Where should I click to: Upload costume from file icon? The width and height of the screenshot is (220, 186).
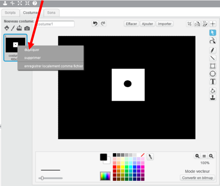(19, 28)
